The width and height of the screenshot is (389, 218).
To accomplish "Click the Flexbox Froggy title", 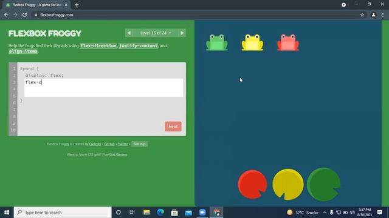I will (x=45, y=34).
